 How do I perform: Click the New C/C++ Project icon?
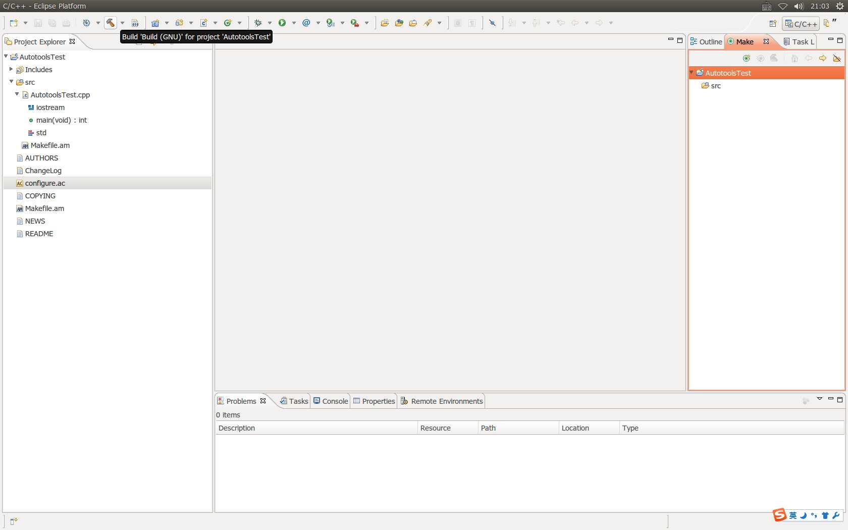155,23
